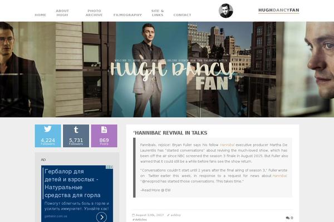Open the 'Hannibal' Revival in Talks post title
The width and height of the screenshot is (334, 222).
170,133
